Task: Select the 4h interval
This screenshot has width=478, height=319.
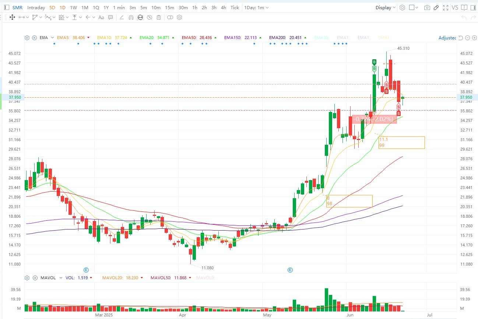Action: click(224, 7)
